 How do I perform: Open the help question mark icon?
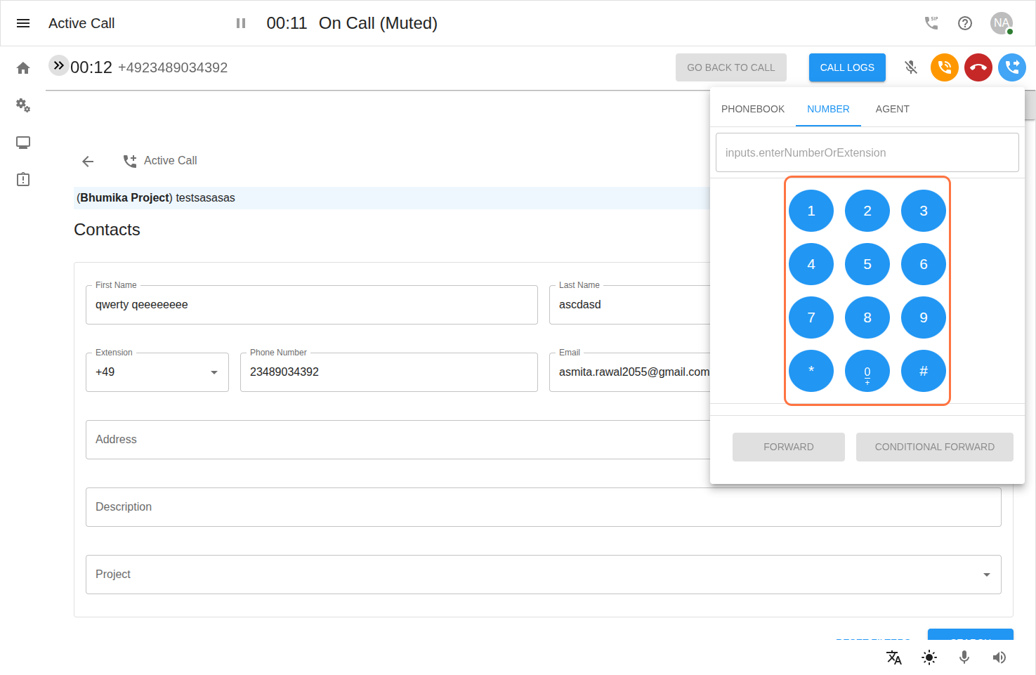click(x=965, y=23)
